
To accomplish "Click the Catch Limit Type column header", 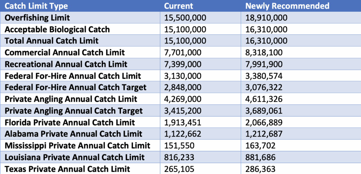I will click(36, 6).
